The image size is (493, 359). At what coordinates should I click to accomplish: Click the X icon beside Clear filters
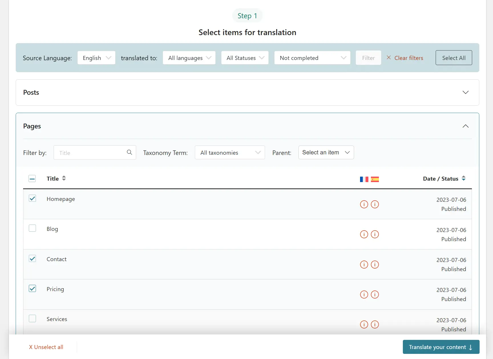point(389,57)
